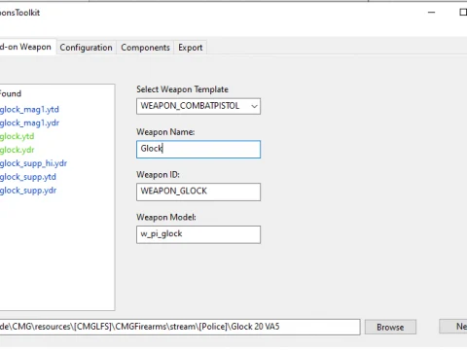This screenshot has height=350, width=467.
Task: Click the Weapon Name field containing Glock
Action: [x=198, y=149]
